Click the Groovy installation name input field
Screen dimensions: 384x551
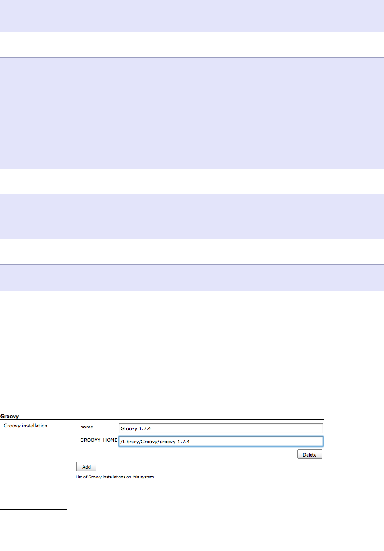click(221, 428)
